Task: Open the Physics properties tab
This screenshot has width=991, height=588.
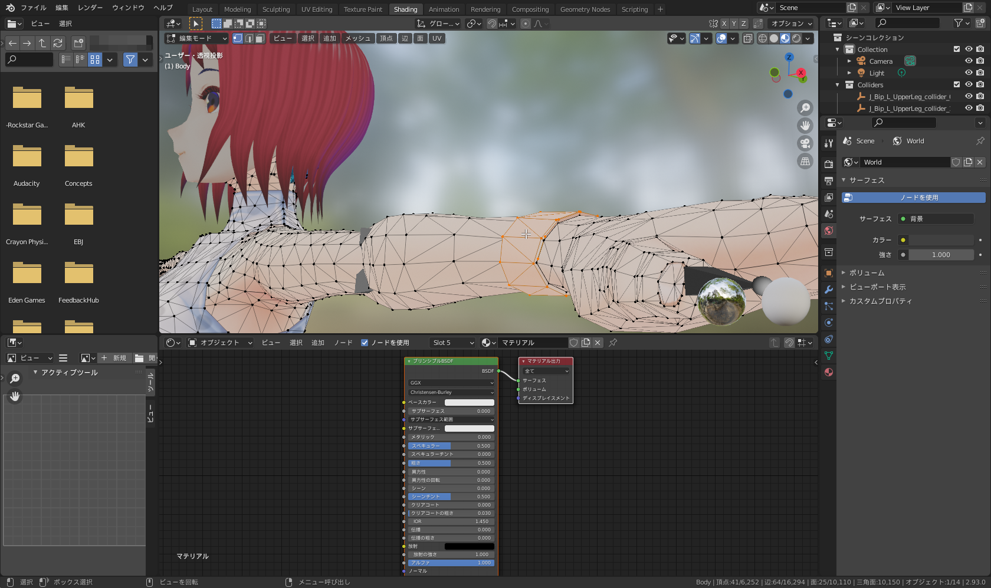Action: click(x=829, y=323)
